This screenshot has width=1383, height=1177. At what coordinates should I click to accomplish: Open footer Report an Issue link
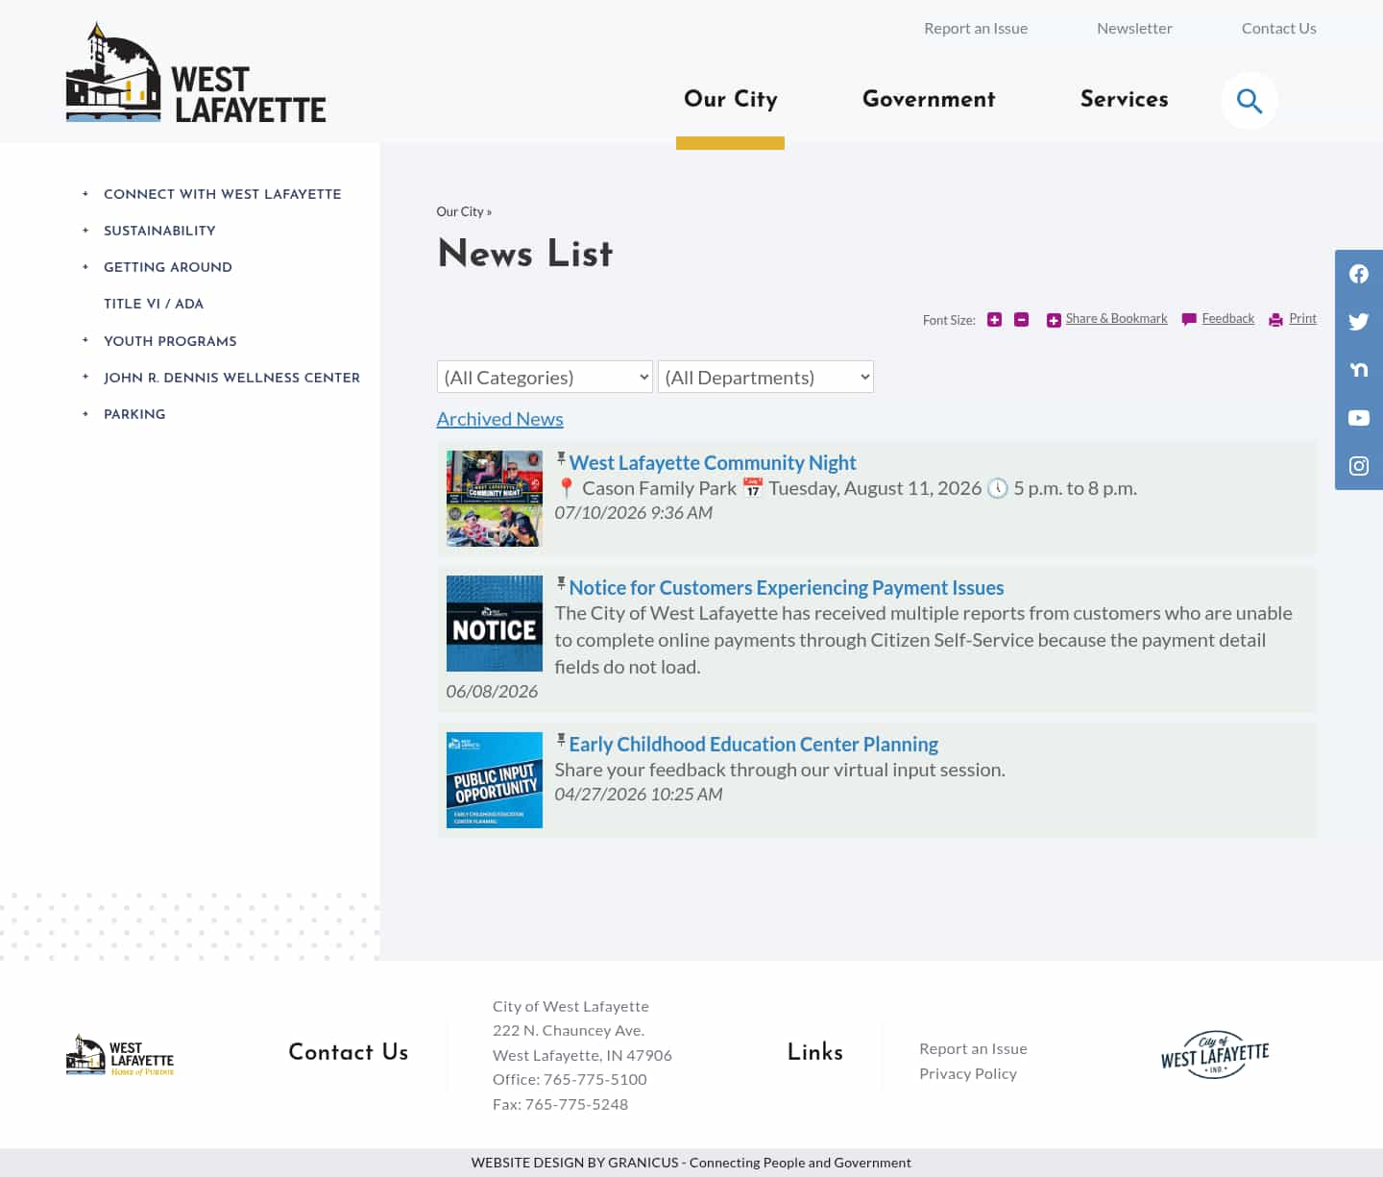click(x=973, y=1049)
